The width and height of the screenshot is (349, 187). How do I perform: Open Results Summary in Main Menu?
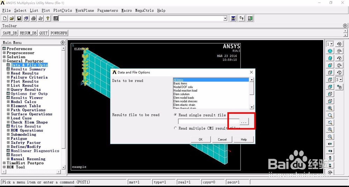[28, 69]
